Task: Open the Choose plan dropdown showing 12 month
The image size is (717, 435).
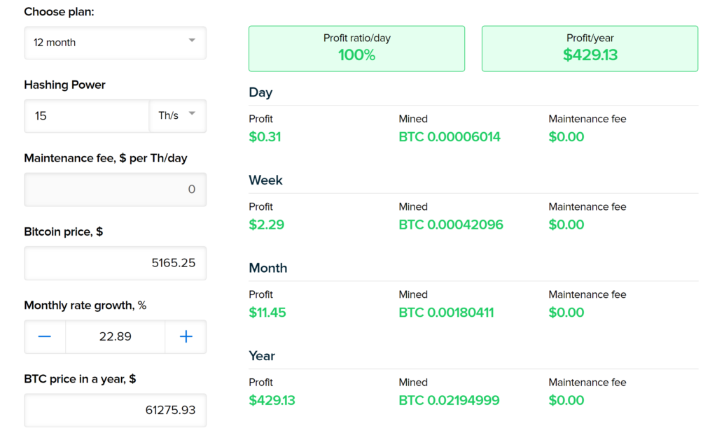Action: [x=115, y=43]
